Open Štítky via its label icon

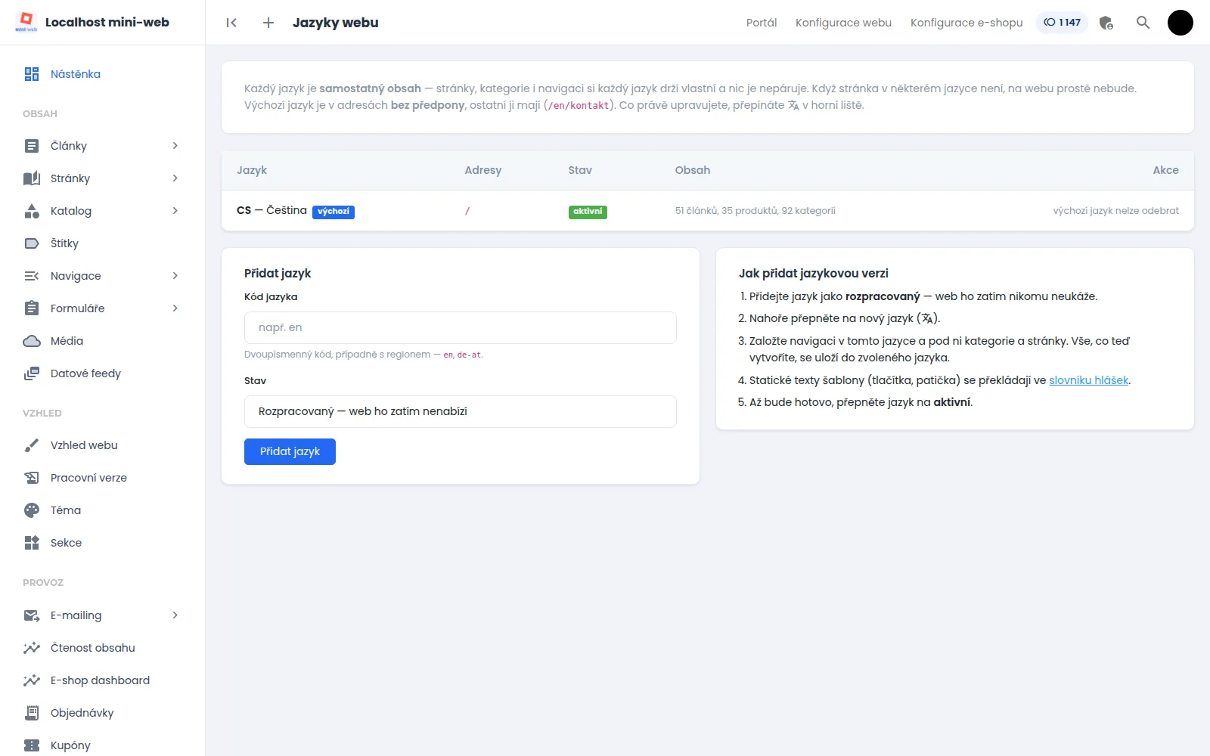point(32,243)
